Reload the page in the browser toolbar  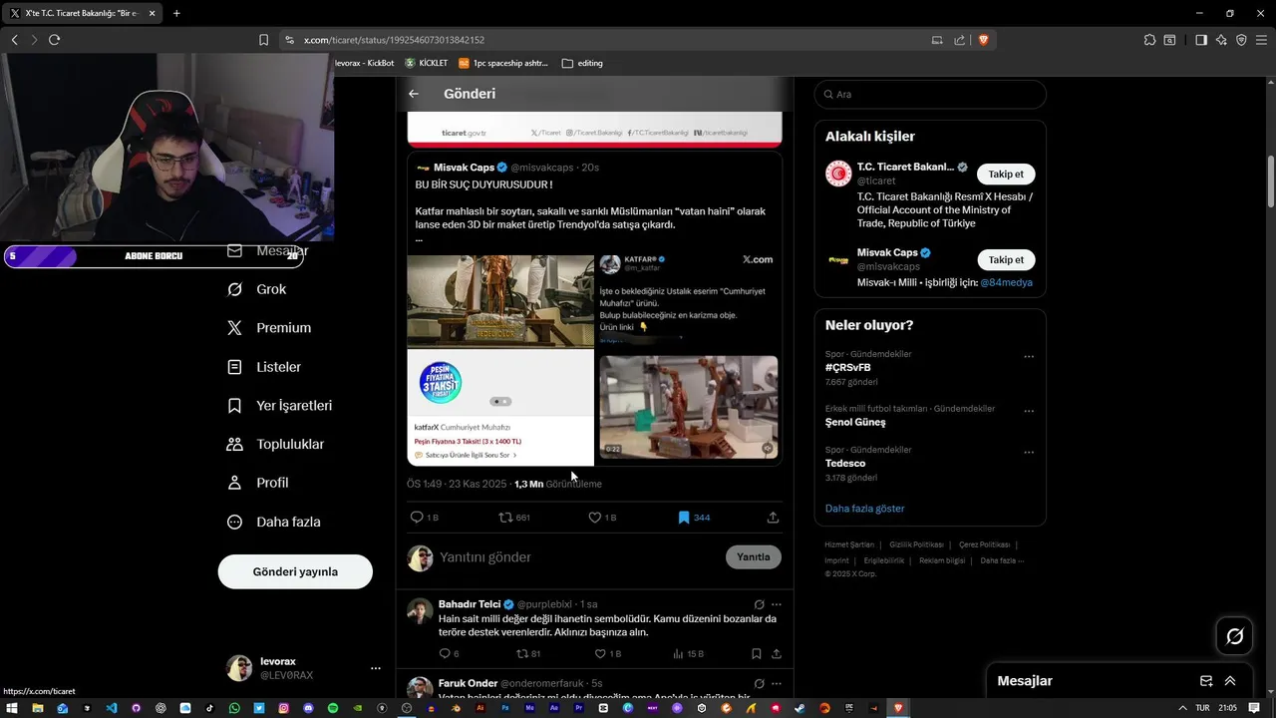54,40
